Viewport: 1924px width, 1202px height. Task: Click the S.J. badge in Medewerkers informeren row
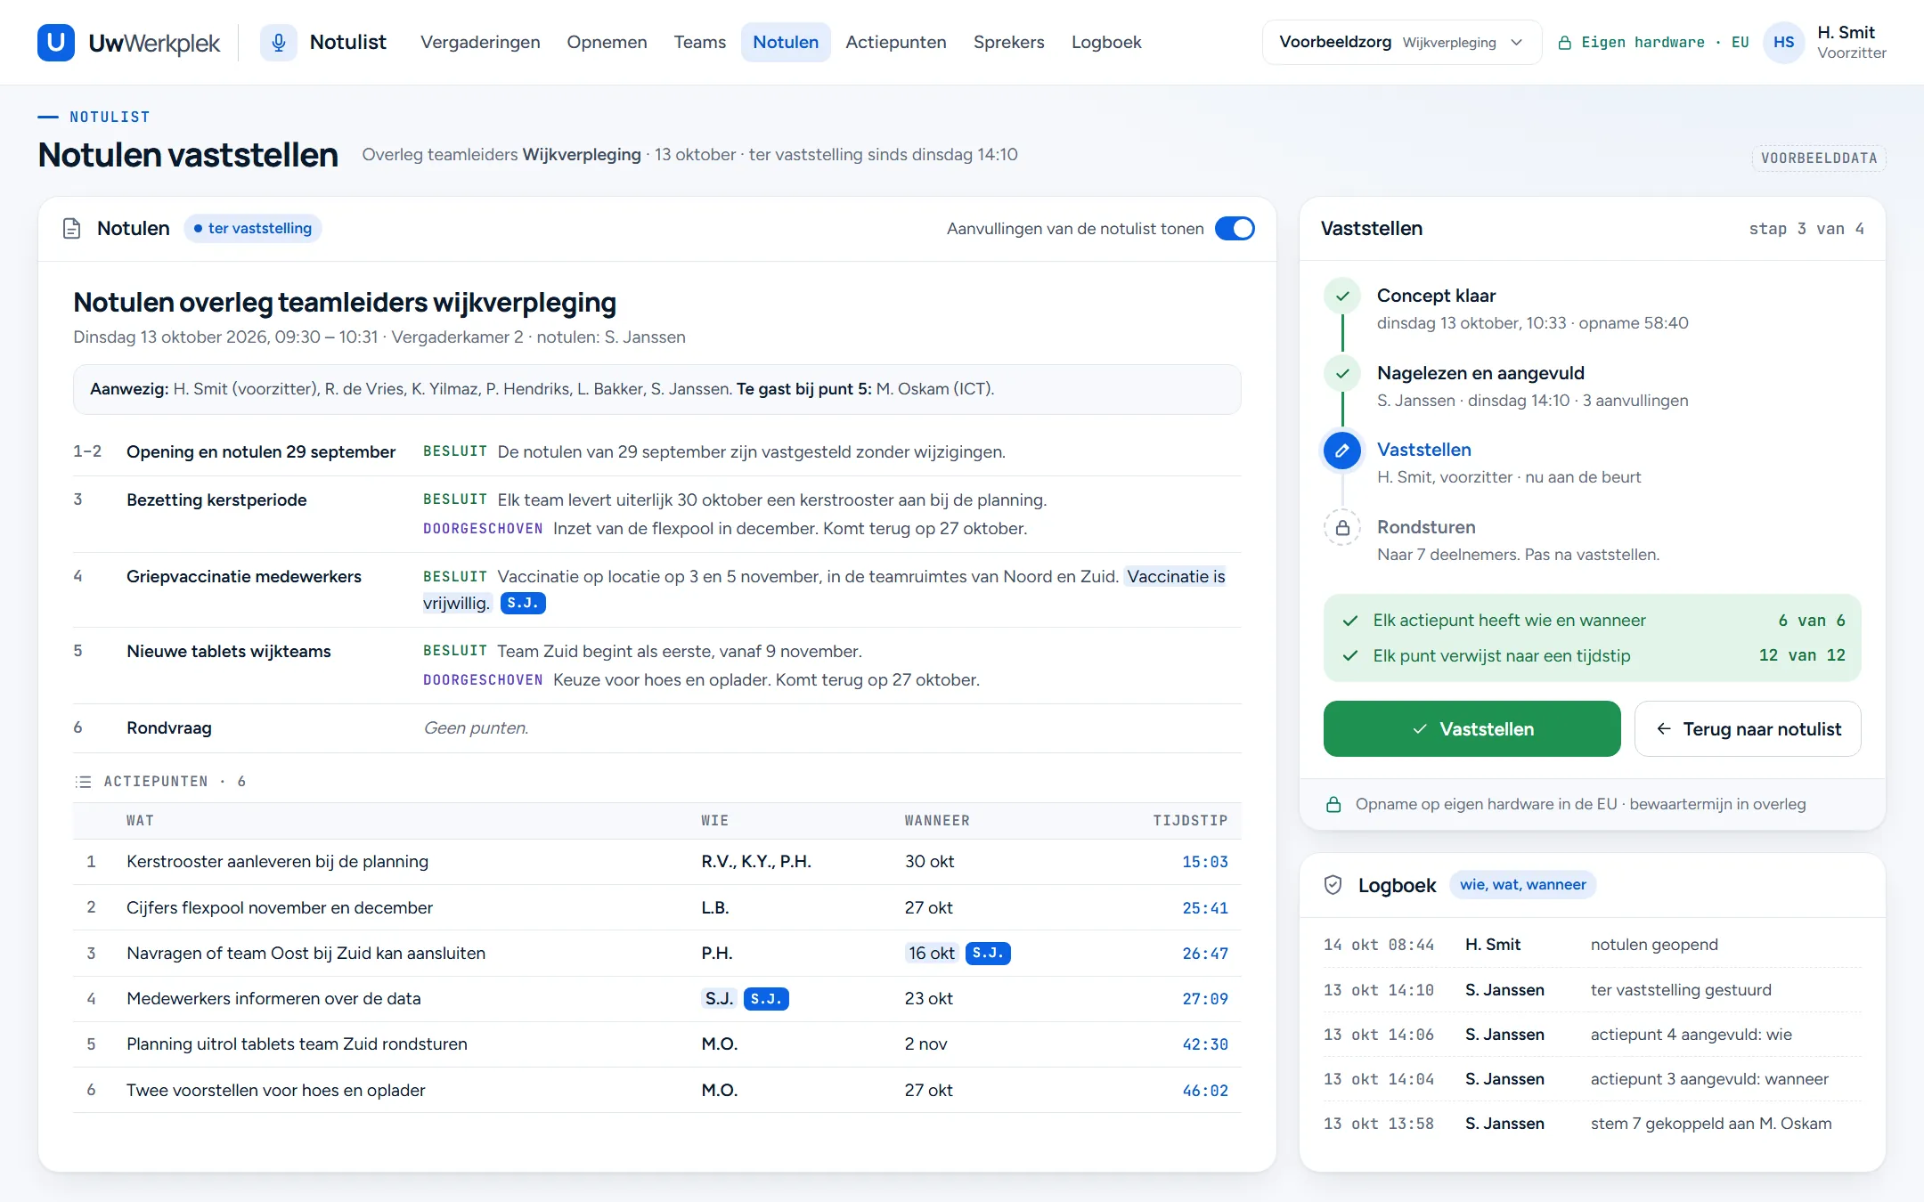[x=766, y=999]
